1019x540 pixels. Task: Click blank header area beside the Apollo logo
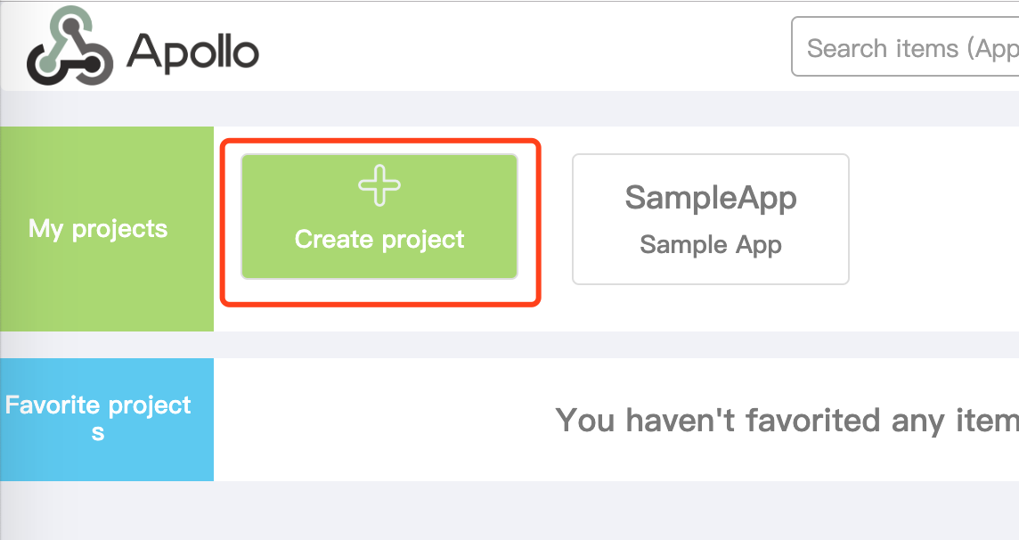coord(520,45)
